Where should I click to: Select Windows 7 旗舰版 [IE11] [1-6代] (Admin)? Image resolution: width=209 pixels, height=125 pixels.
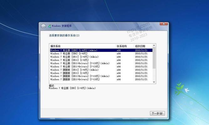click(x=101, y=70)
